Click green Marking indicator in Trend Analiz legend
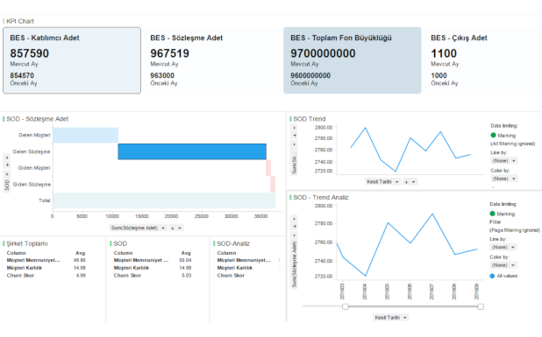Viewport: 542px width, 337px height. 492,214
